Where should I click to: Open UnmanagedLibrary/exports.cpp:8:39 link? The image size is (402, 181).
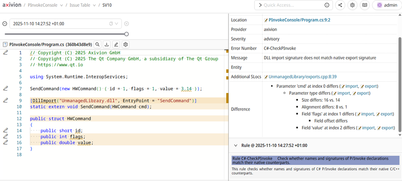pos(302,77)
